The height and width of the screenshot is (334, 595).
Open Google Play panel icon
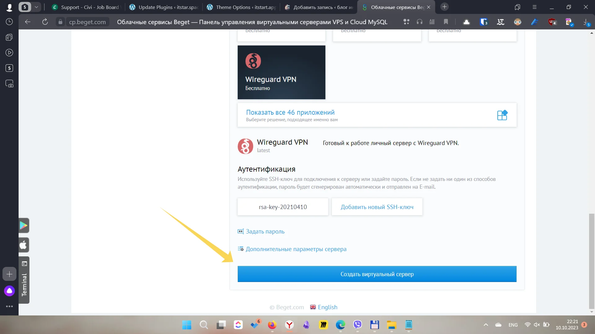[24, 225]
